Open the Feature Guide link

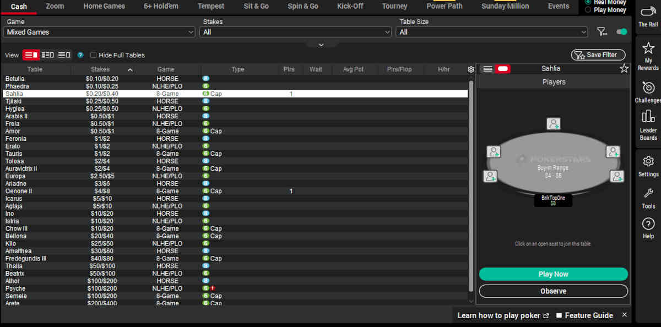(584, 315)
